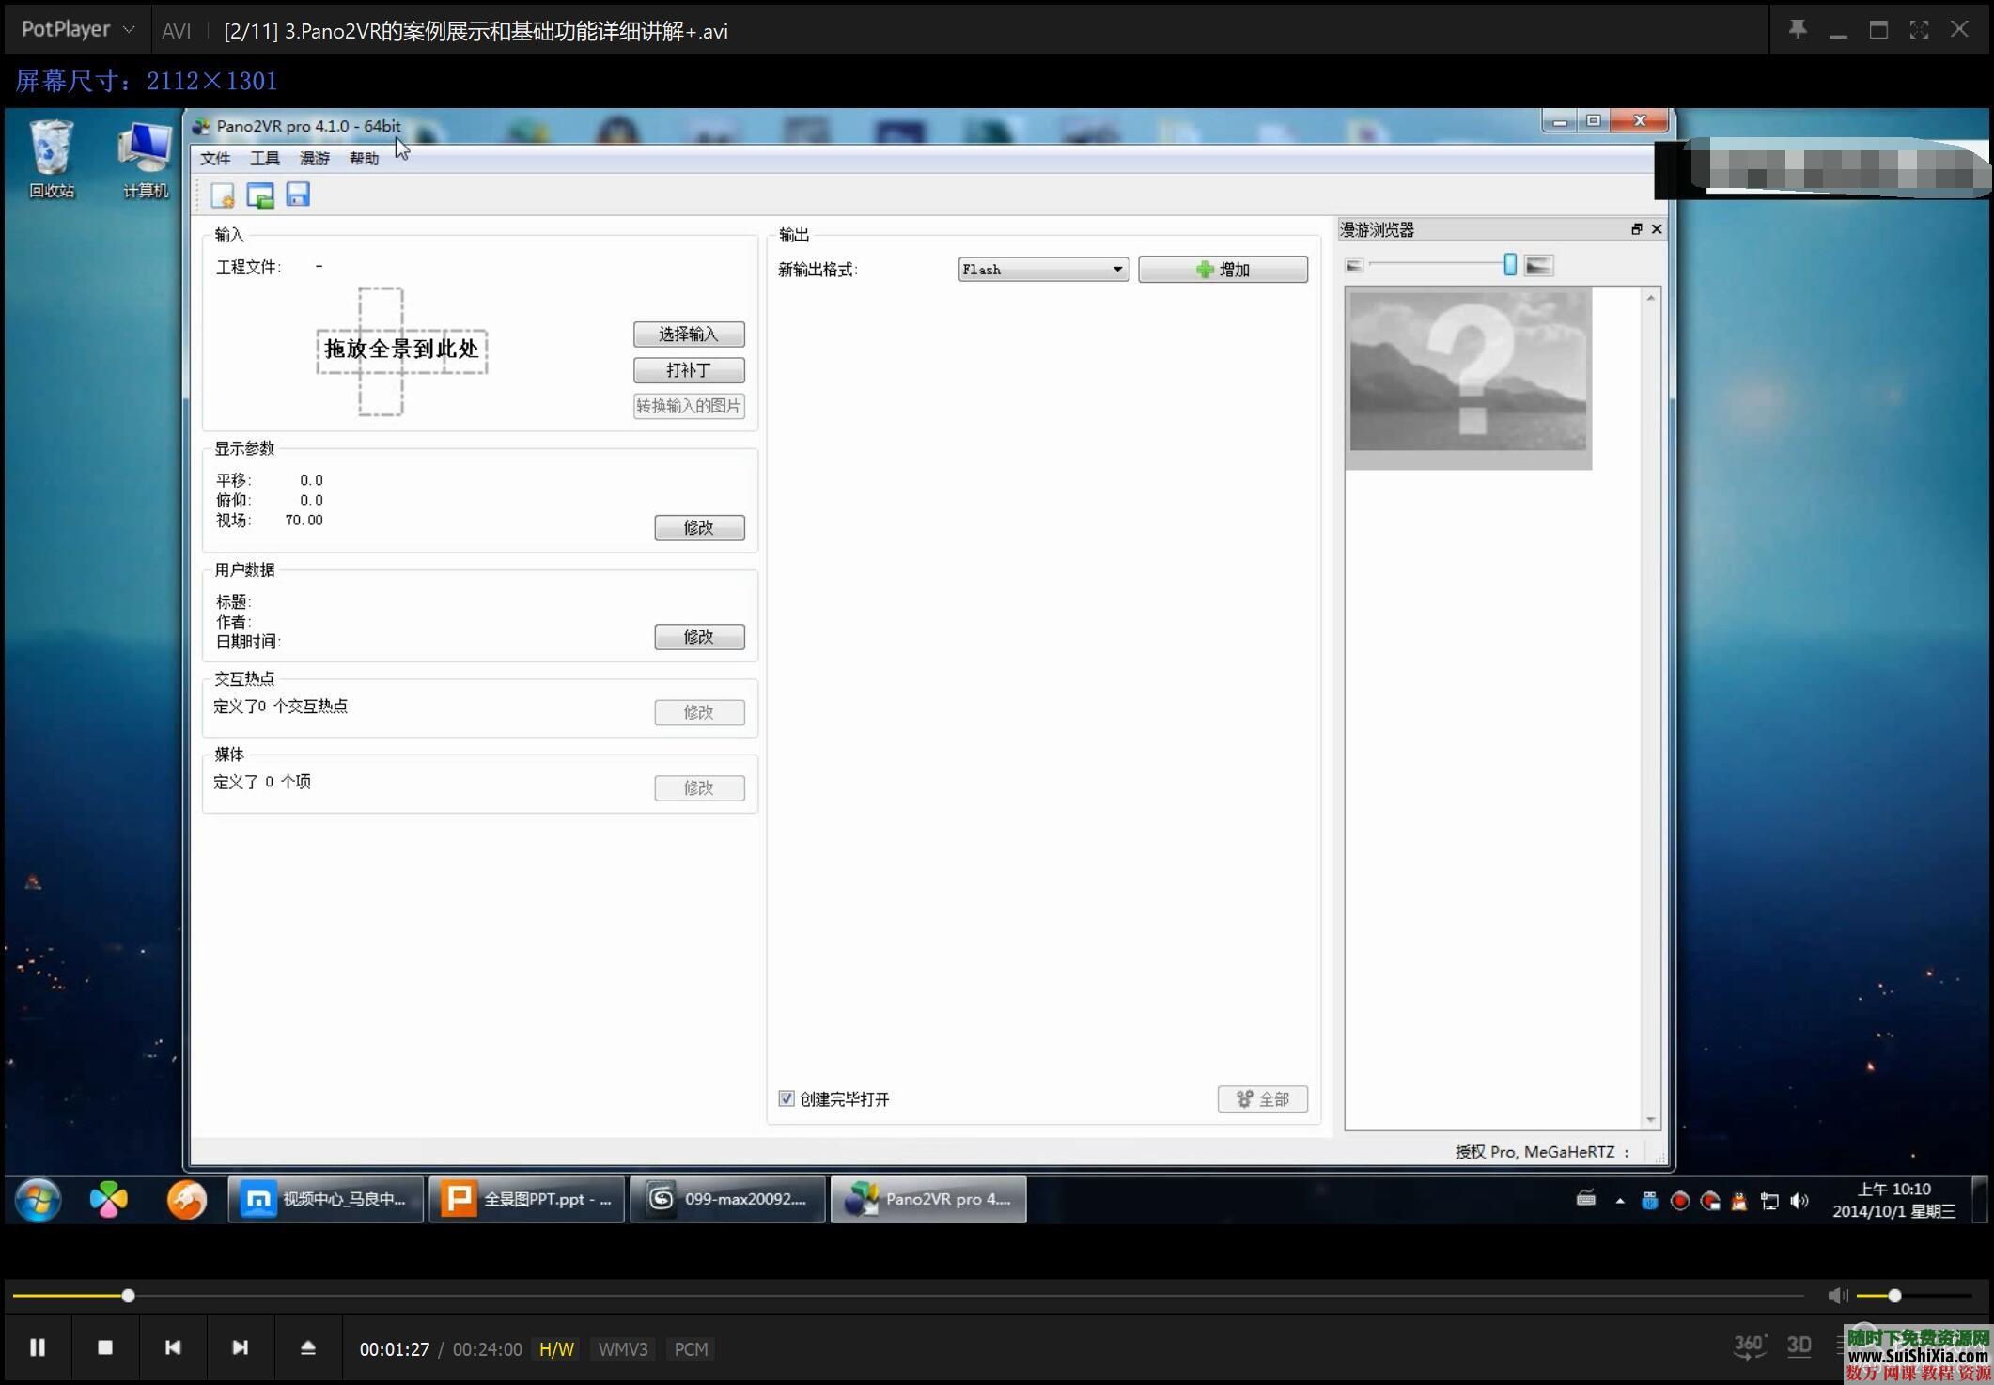Click the placeholder question-mark panorama thumbnail
Viewport: 1994px width, 1385px height.
(1469, 378)
